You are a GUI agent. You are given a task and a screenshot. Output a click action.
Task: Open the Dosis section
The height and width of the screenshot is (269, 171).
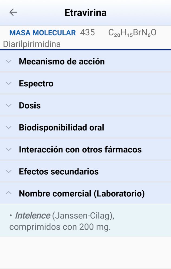click(29, 105)
